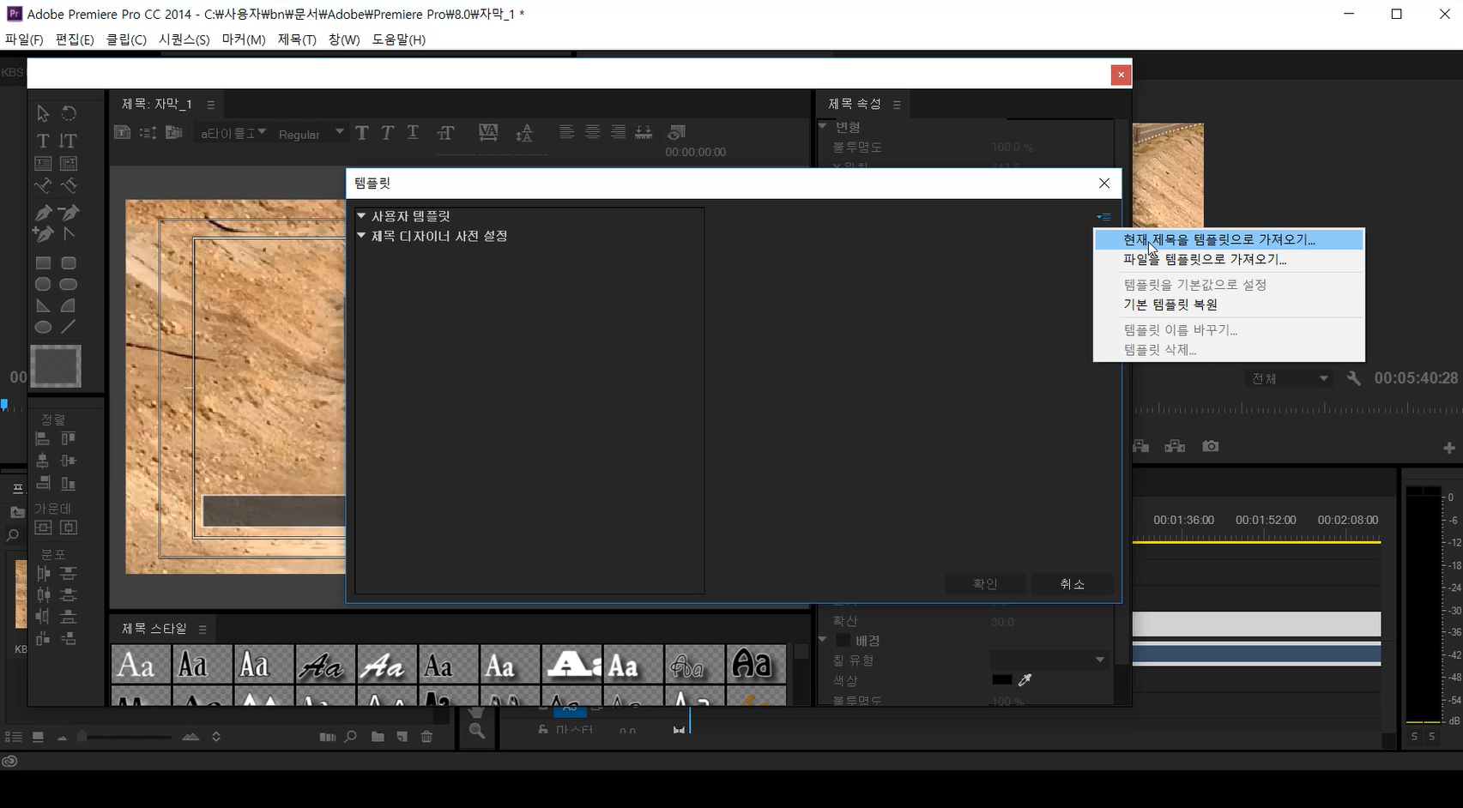Select the Rounded Rectangle (pill) tool
Screen dimensions: 1463x808
69,284
